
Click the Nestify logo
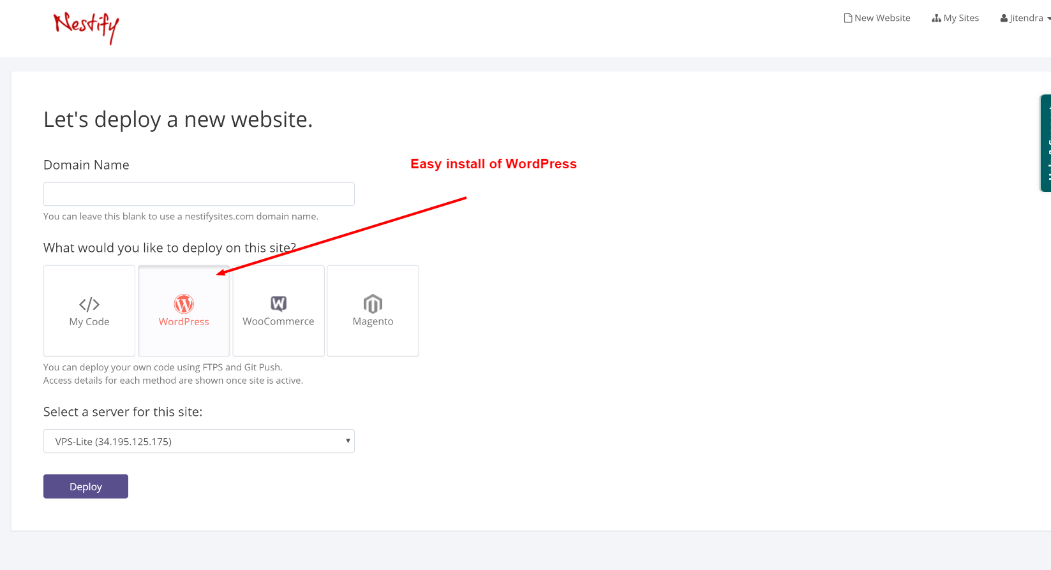pyautogui.click(x=86, y=28)
